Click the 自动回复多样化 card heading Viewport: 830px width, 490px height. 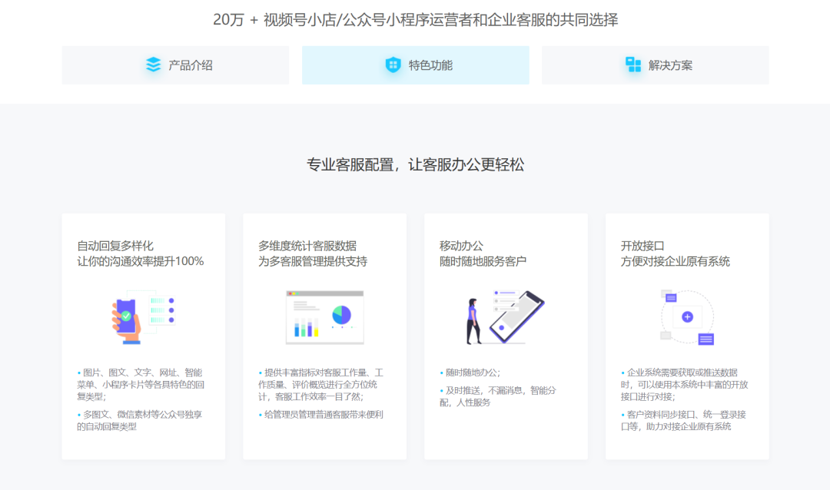click(x=115, y=246)
